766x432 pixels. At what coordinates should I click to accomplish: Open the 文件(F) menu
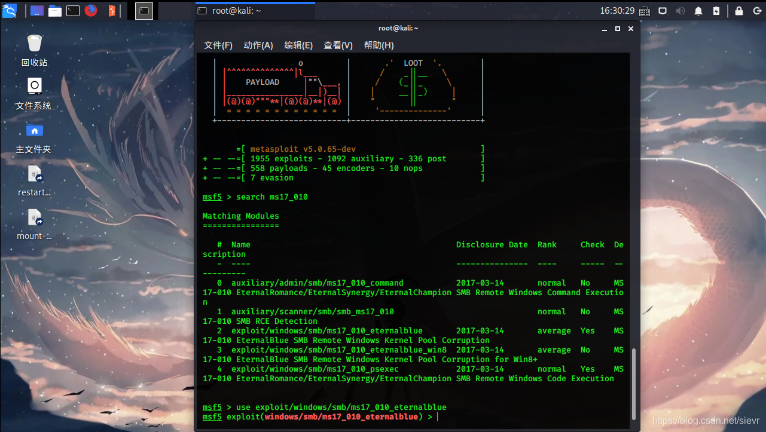(x=218, y=45)
